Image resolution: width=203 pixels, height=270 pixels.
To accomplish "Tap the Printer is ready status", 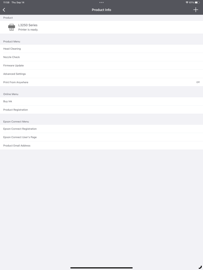I will pyautogui.click(x=28, y=30).
